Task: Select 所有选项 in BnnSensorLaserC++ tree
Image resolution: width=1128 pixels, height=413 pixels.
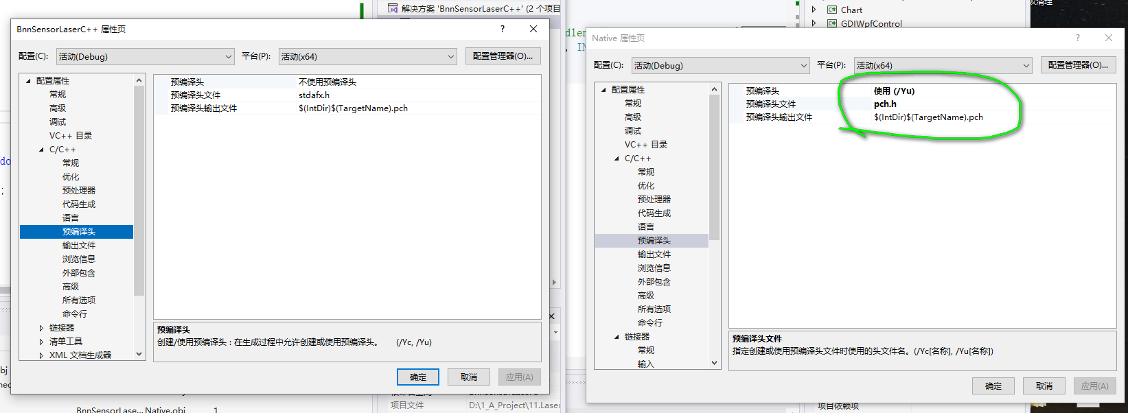Action: (x=79, y=300)
